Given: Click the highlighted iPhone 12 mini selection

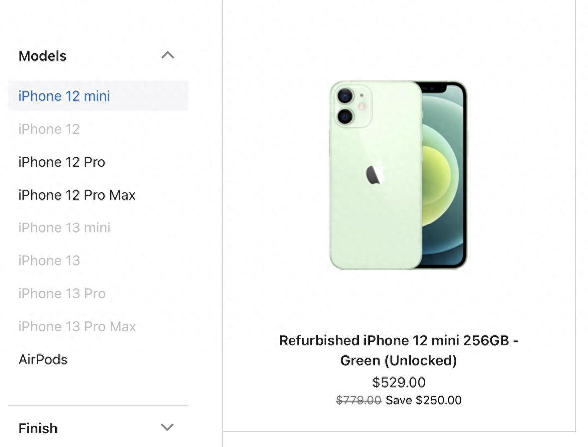Looking at the screenshot, I should click(64, 96).
